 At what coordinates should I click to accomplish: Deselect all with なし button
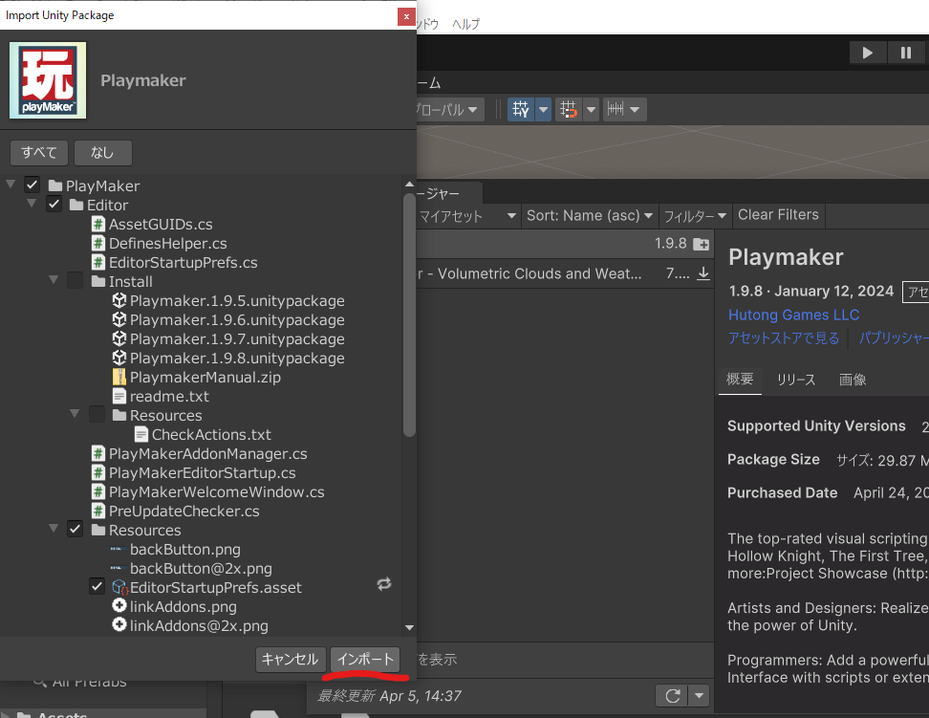tap(102, 153)
